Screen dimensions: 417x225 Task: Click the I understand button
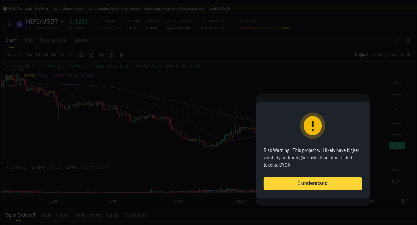[x=312, y=183]
